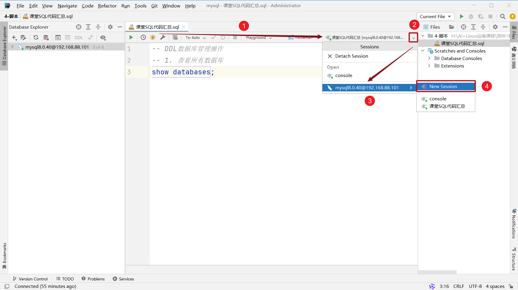The height and width of the screenshot is (290, 518).
Task: Open editor settings wrench icon
Action: pyautogui.click(x=163, y=37)
